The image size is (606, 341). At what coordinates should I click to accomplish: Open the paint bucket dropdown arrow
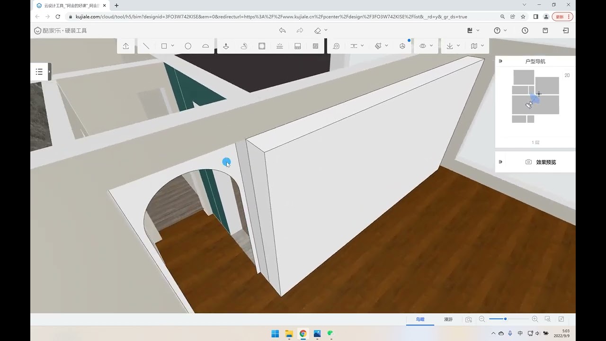(386, 46)
